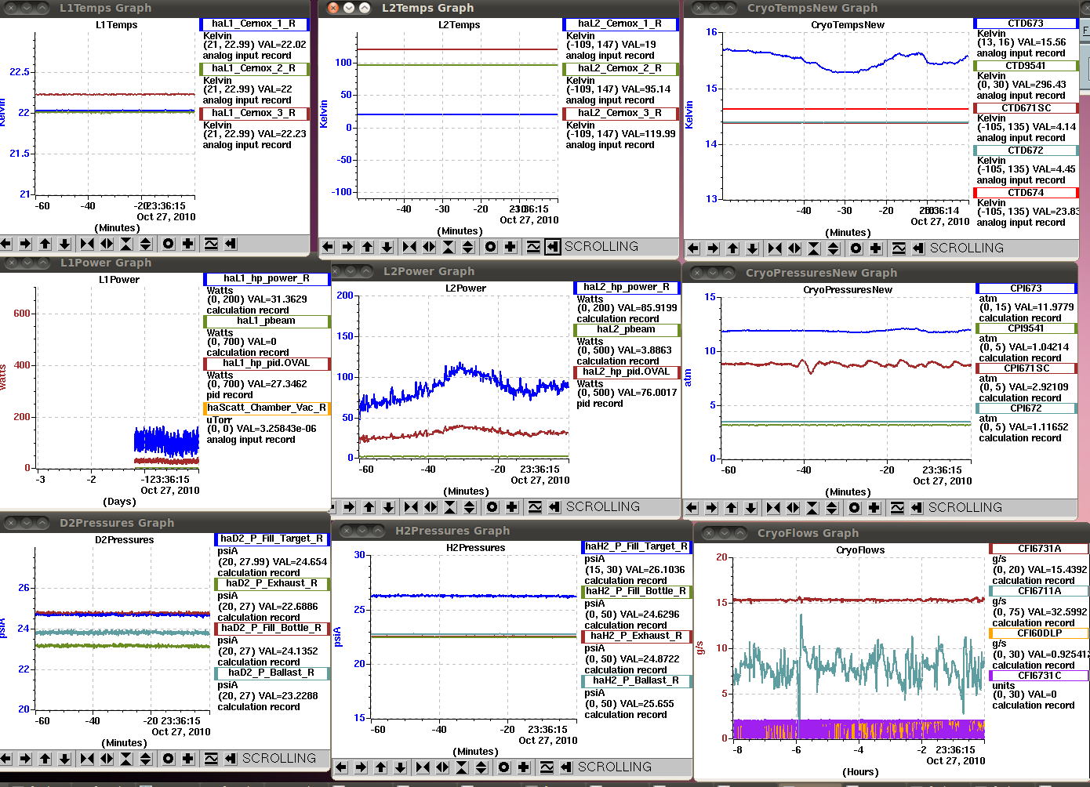Select haD2_P_Fill_Target_R legend entry

(x=271, y=539)
